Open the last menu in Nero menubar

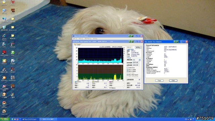click(x=95, y=39)
